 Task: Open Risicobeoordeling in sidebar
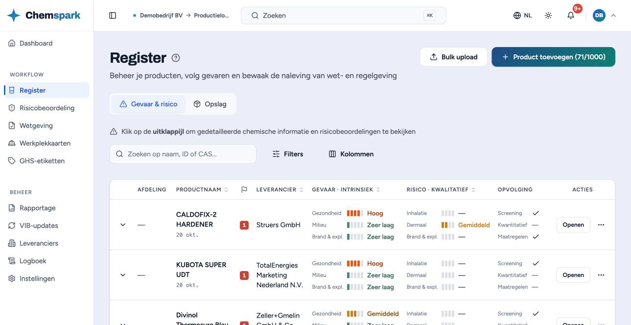47,108
